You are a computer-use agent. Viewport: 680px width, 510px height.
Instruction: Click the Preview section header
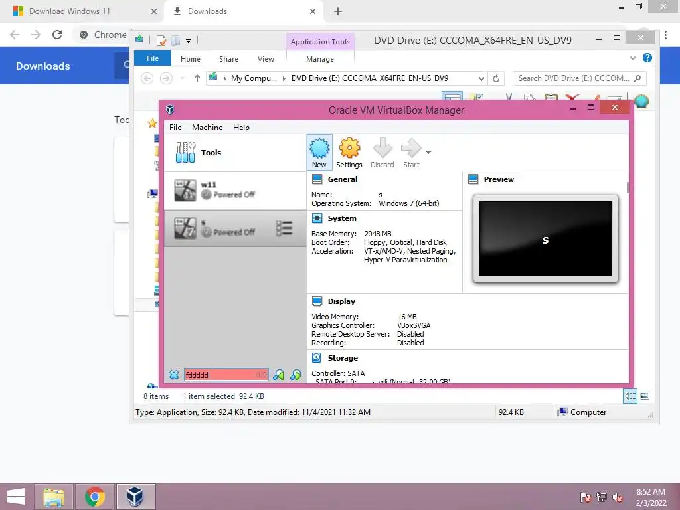[x=499, y=179]
